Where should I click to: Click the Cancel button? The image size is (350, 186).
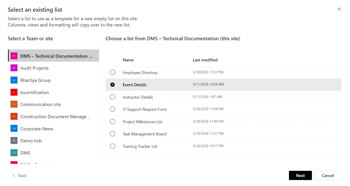click(327, 175)
